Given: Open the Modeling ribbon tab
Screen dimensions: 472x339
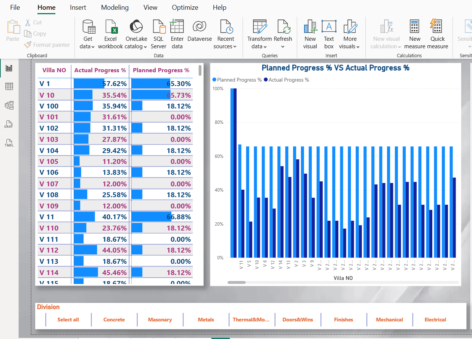Looking at the screenshot, I should 115,7.
